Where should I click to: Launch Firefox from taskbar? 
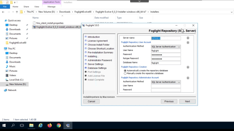(x=50, y=126)
